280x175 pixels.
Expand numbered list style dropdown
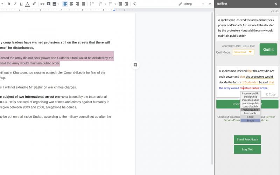105,4
